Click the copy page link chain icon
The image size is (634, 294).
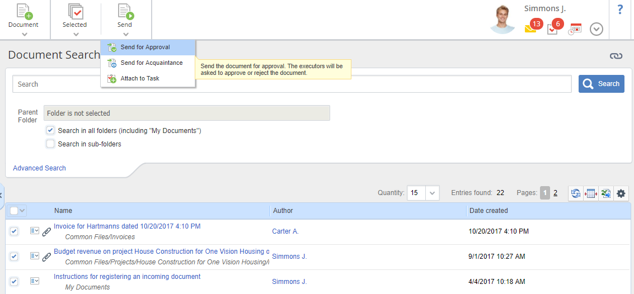616,56
